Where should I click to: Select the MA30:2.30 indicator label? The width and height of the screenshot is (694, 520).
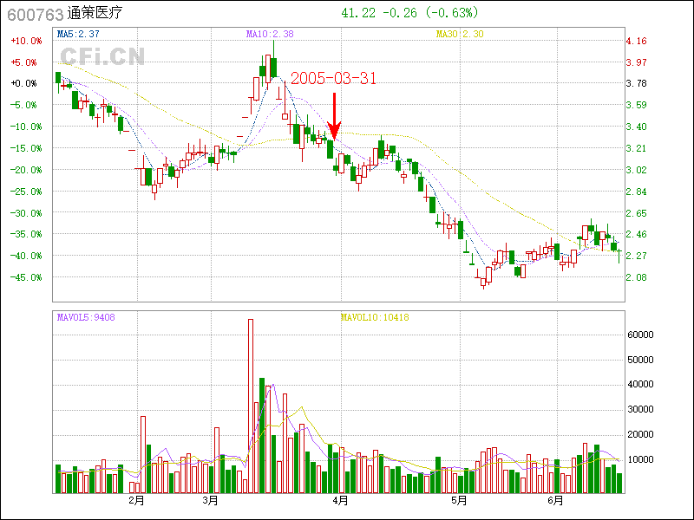coord(460,34)
